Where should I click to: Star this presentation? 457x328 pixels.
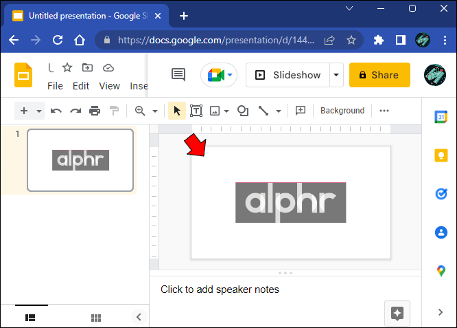67,68
